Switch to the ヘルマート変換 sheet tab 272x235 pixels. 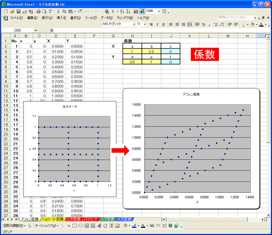click(x=53, y=219)
